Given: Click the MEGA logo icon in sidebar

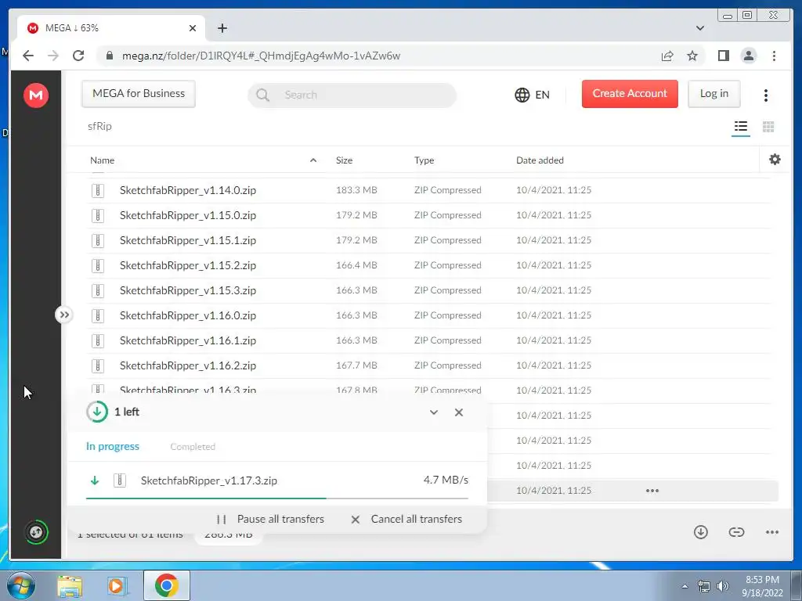Looking at the screenshot, I should (36, 95).
